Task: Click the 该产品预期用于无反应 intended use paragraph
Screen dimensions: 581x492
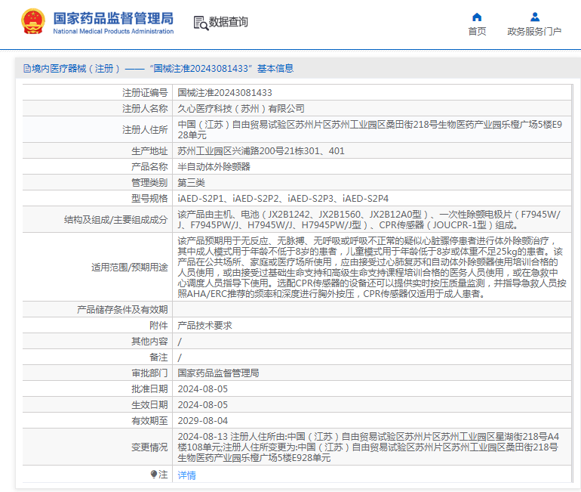Action: click(x=372, y=267)
